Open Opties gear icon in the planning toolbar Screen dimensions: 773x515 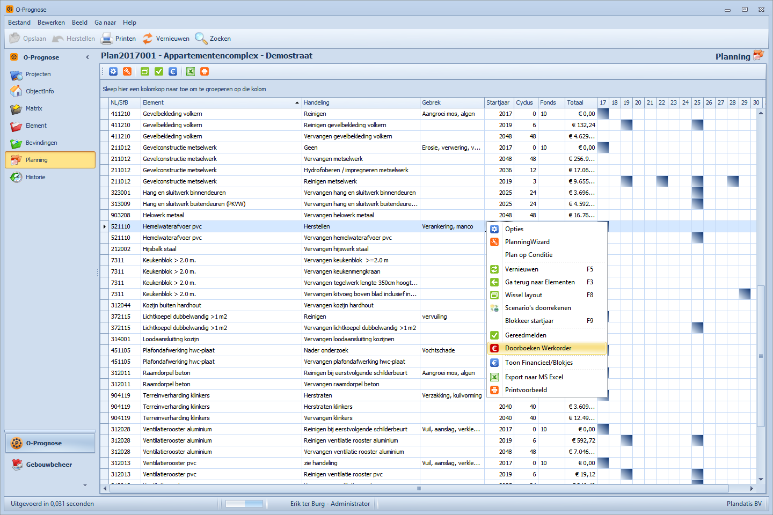pyautogui.click(x=113, y=71)
